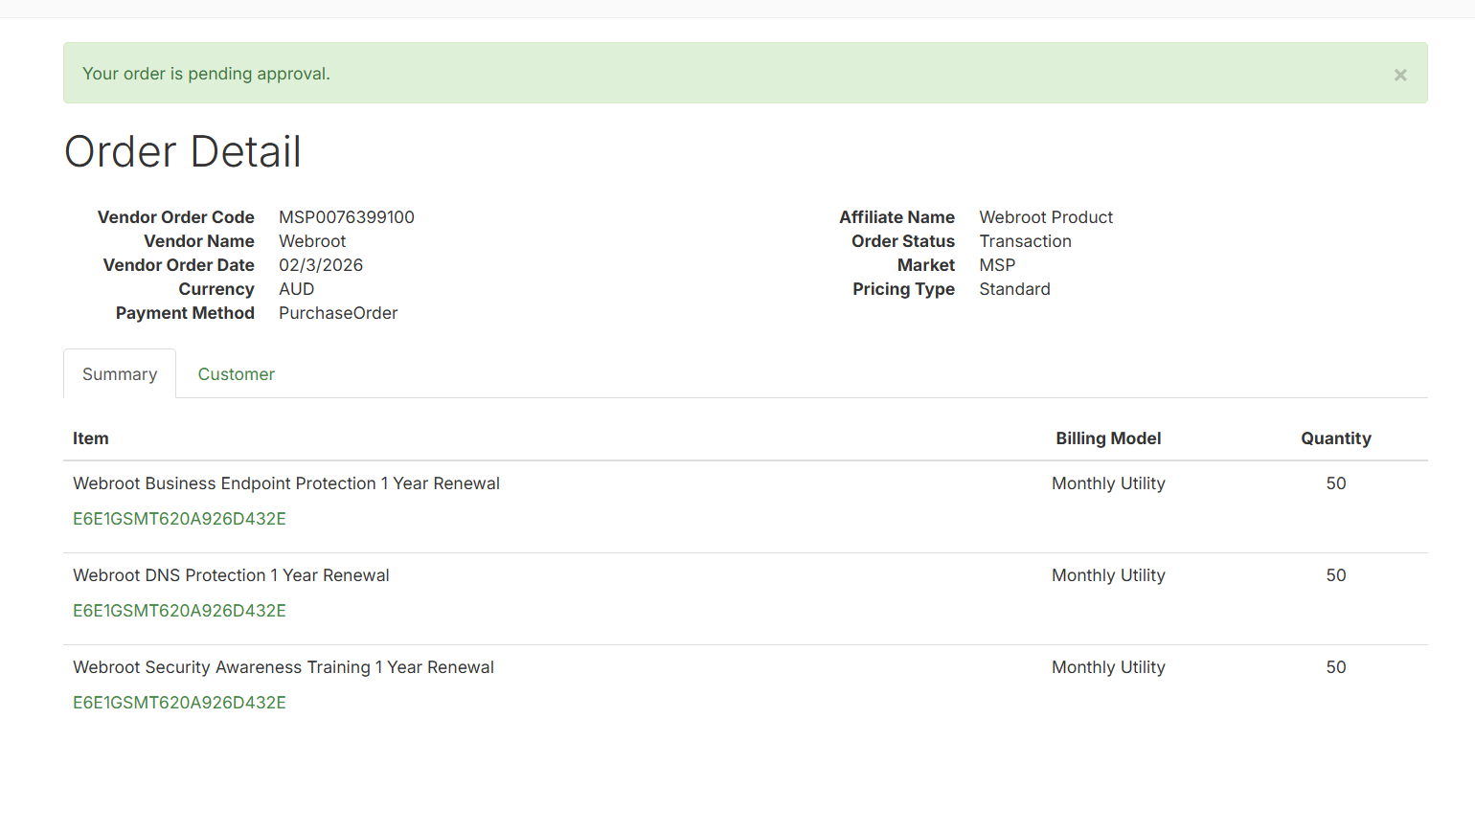
Task: Dismiss the pending approval alert
Action: pos(1400,75)
